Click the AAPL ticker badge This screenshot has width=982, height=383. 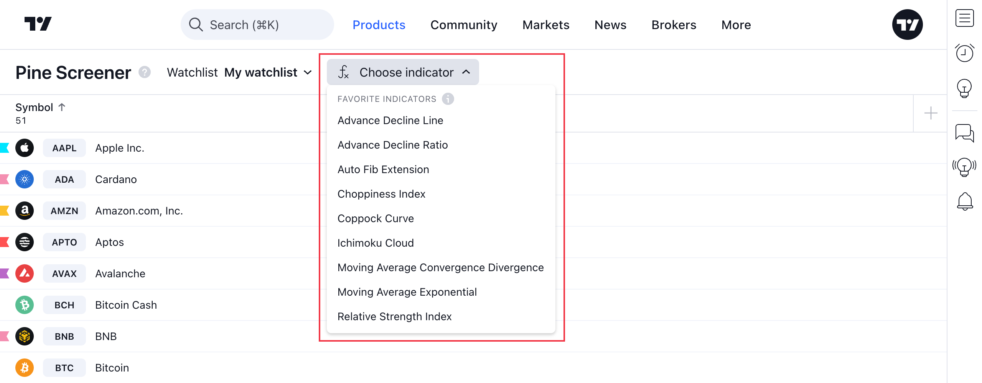tap(64, 148)
